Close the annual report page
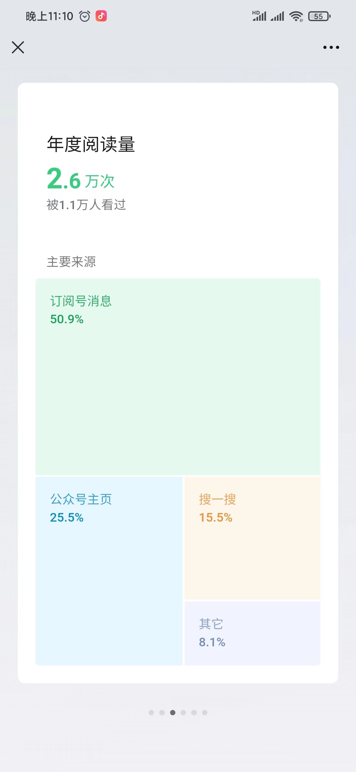 pos(18,47)
